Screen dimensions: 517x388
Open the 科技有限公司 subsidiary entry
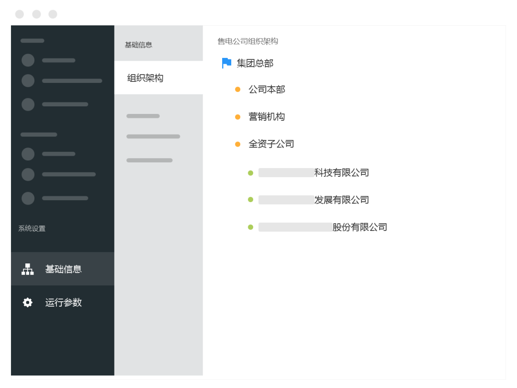tap(341, 173)
